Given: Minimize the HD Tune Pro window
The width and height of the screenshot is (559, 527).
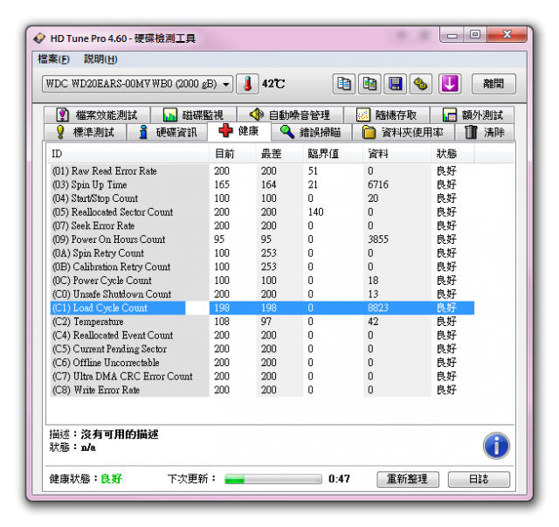Looking at the screenshot, I should pos(452,35).
